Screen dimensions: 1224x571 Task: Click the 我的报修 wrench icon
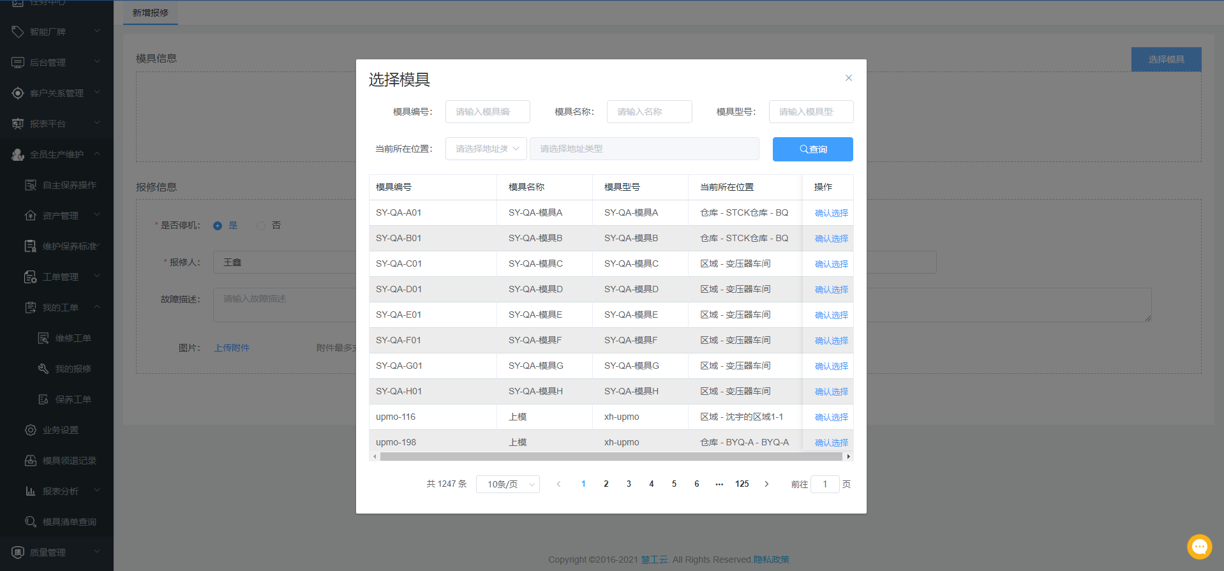[x=43, y=369]
